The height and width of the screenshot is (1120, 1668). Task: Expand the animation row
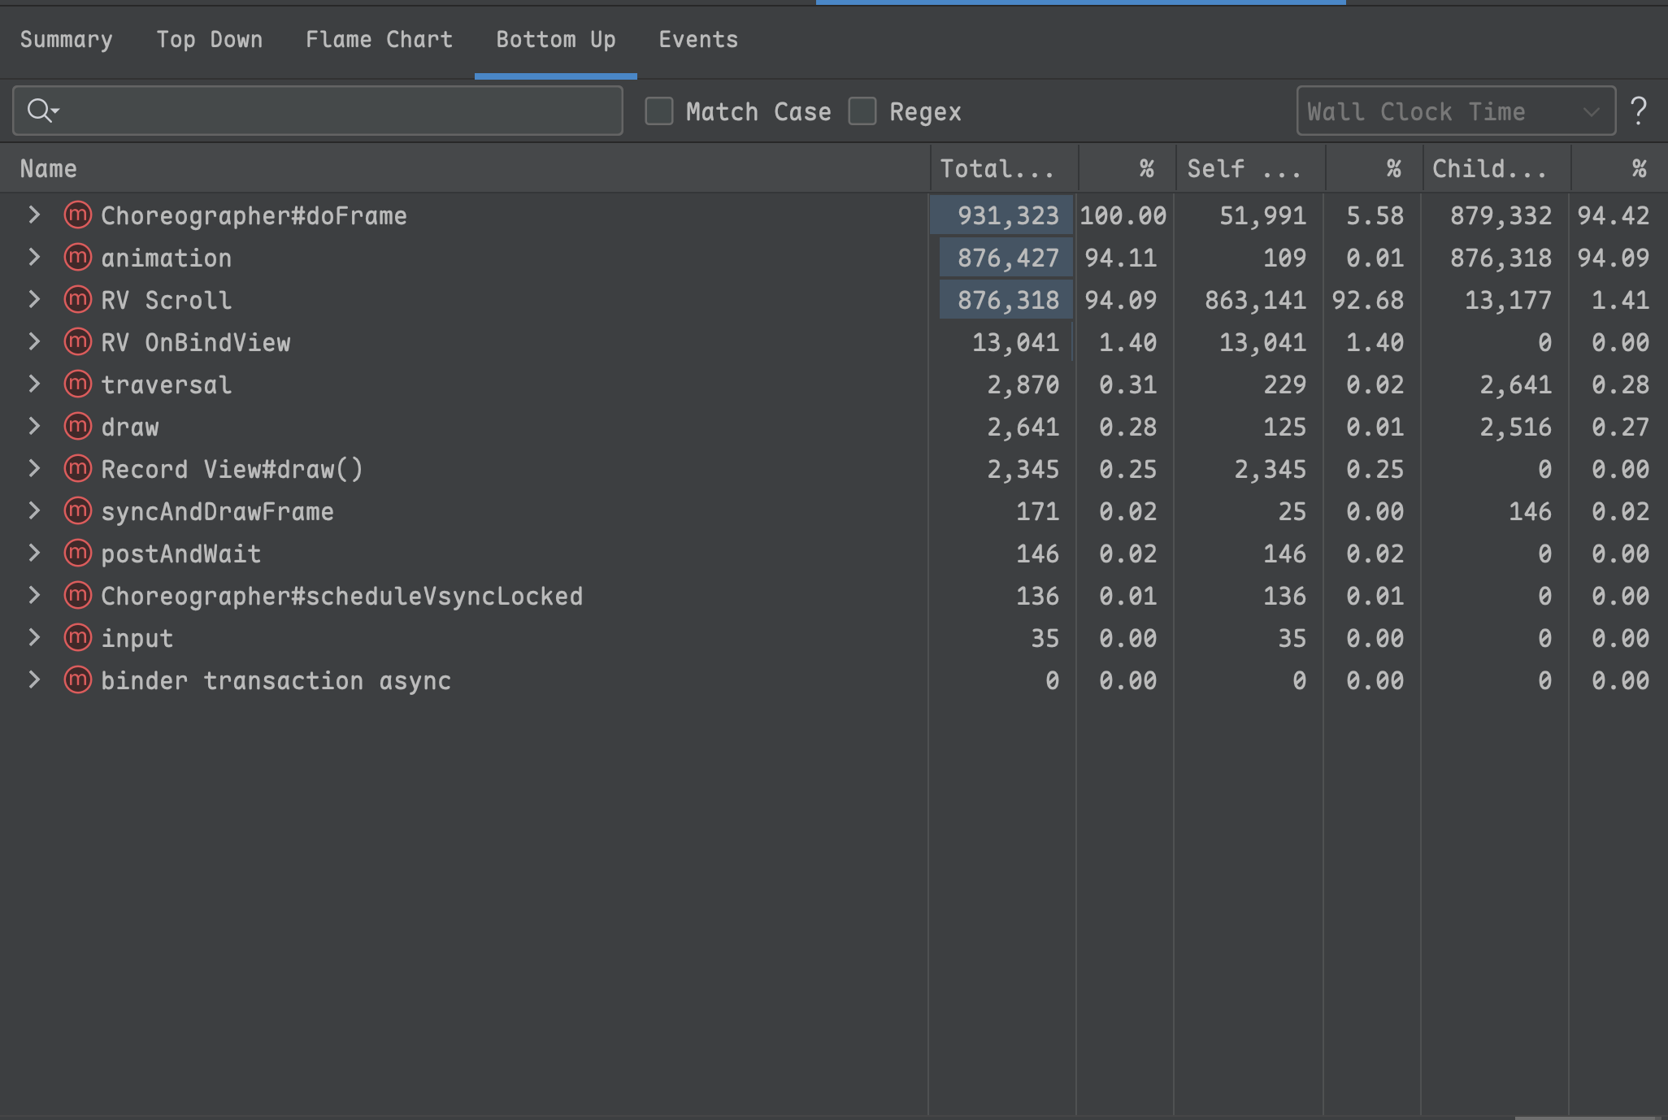[x=34, y=258]
